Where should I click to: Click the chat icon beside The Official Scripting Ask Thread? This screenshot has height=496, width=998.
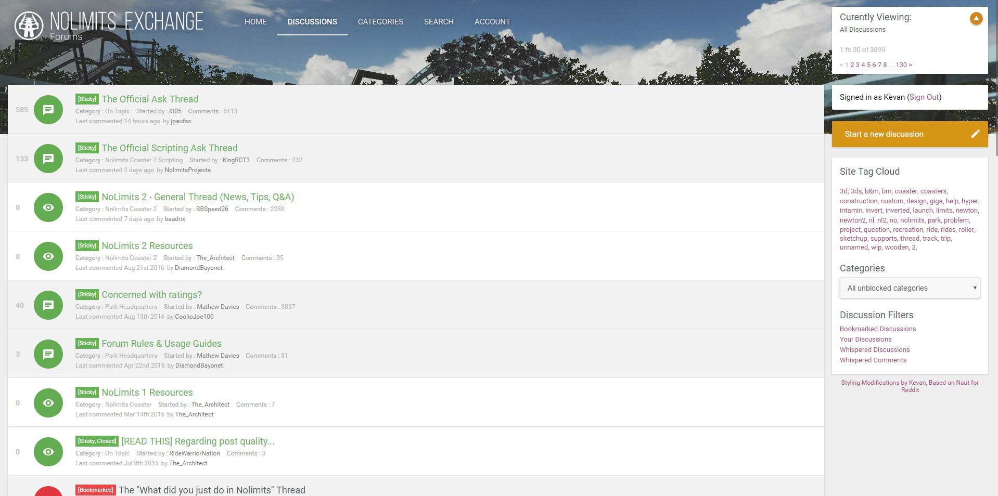[48, 159]
